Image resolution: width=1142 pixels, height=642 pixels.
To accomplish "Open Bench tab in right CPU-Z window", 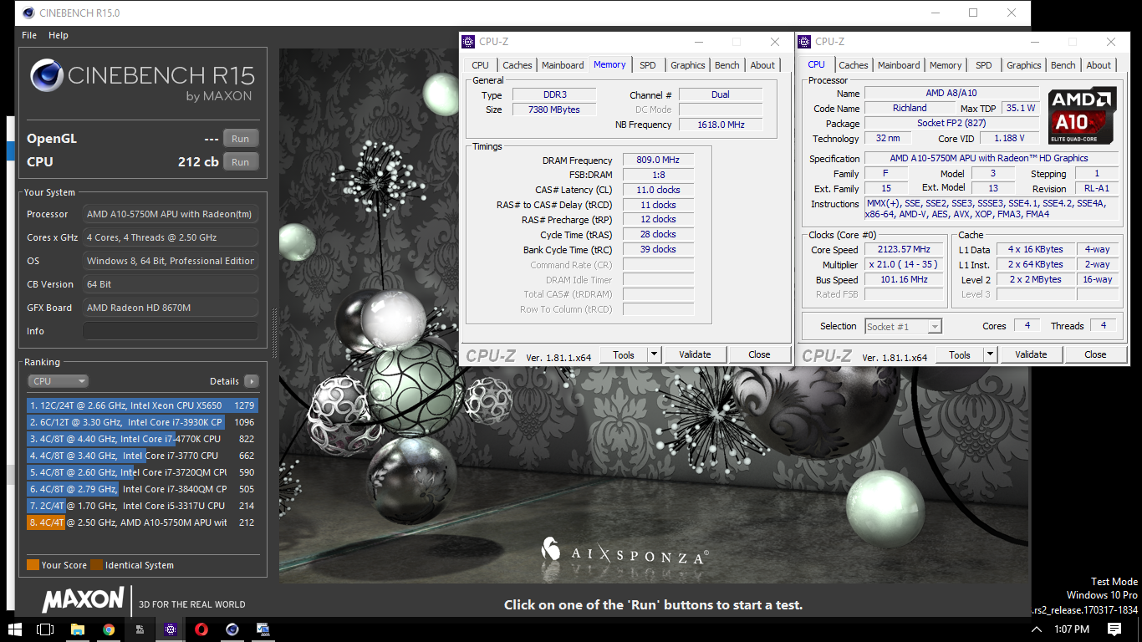I will [1063, 65].
